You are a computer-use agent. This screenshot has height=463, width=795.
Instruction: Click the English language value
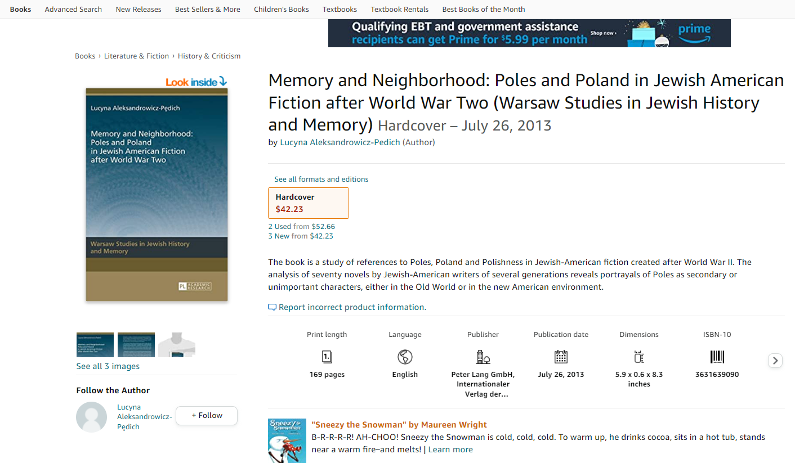[x=405, y=375]
